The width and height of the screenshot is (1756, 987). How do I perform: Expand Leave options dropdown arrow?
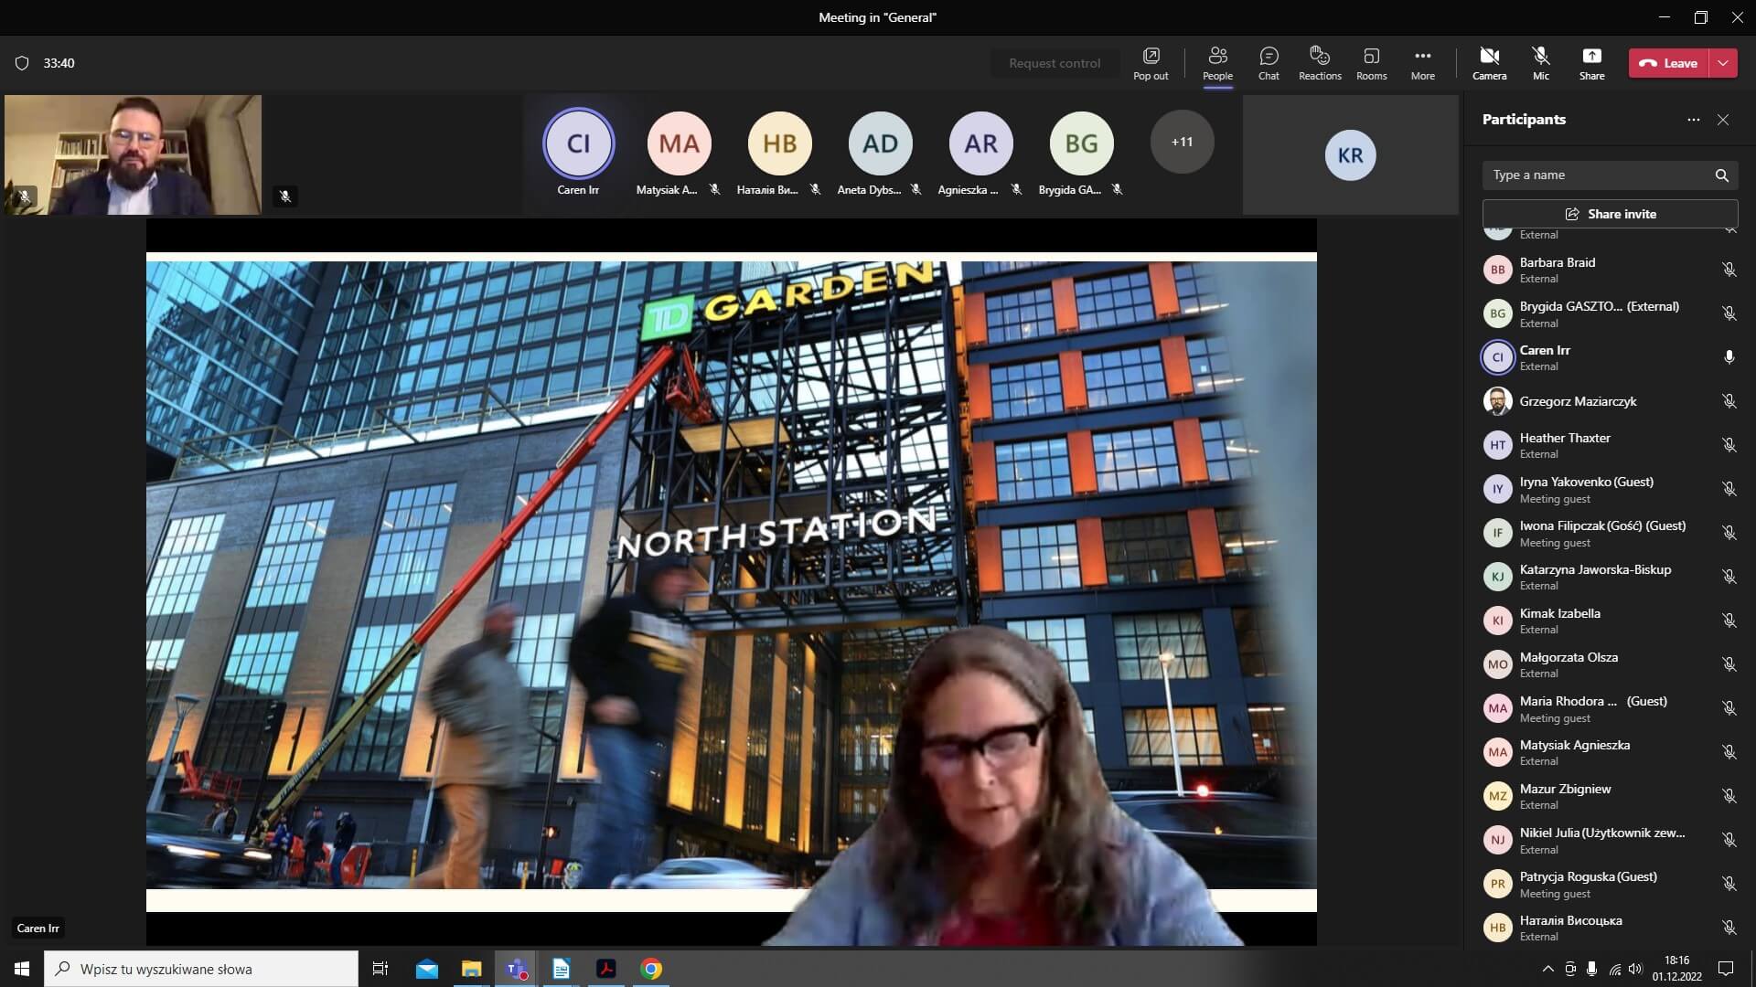pyautogui.click(x=1723, y=63)
